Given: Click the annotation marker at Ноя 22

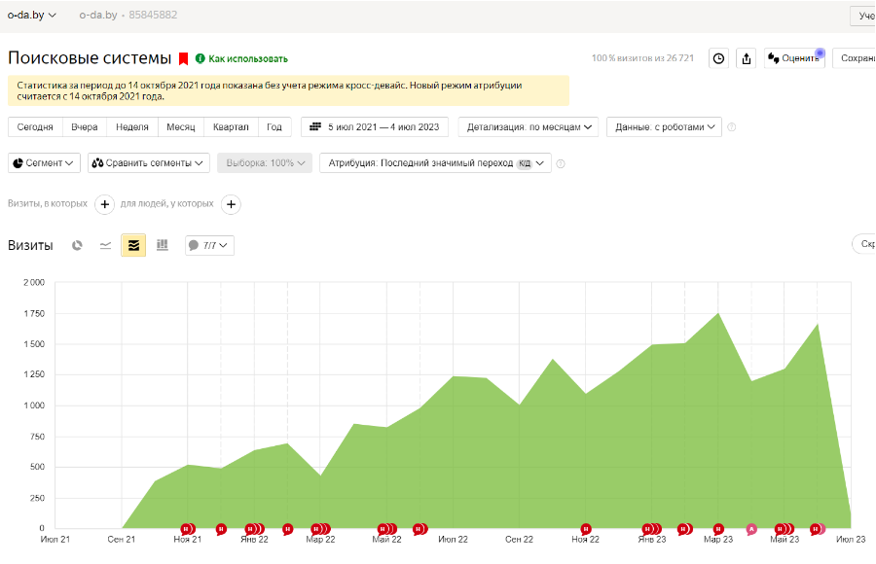Looking at the screenshot, I should click(586, 529).
